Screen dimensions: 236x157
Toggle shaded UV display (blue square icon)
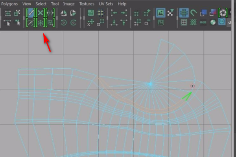(203, 13)
